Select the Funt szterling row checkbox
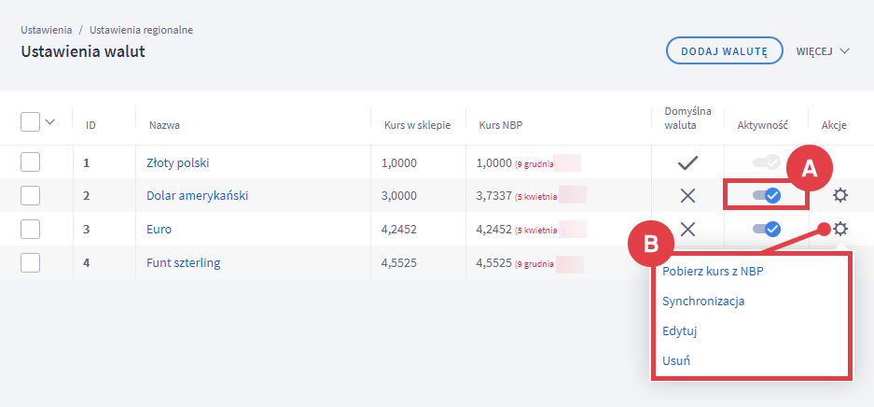874x407 pixels. 30,262
